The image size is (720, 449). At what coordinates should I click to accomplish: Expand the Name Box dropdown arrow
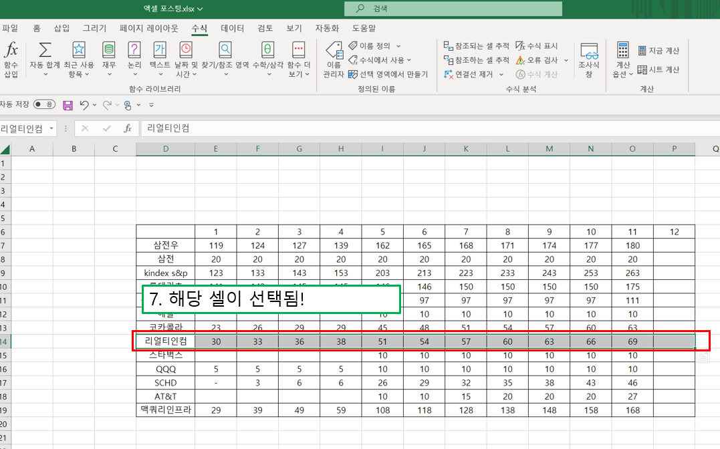tap(51, 128)
